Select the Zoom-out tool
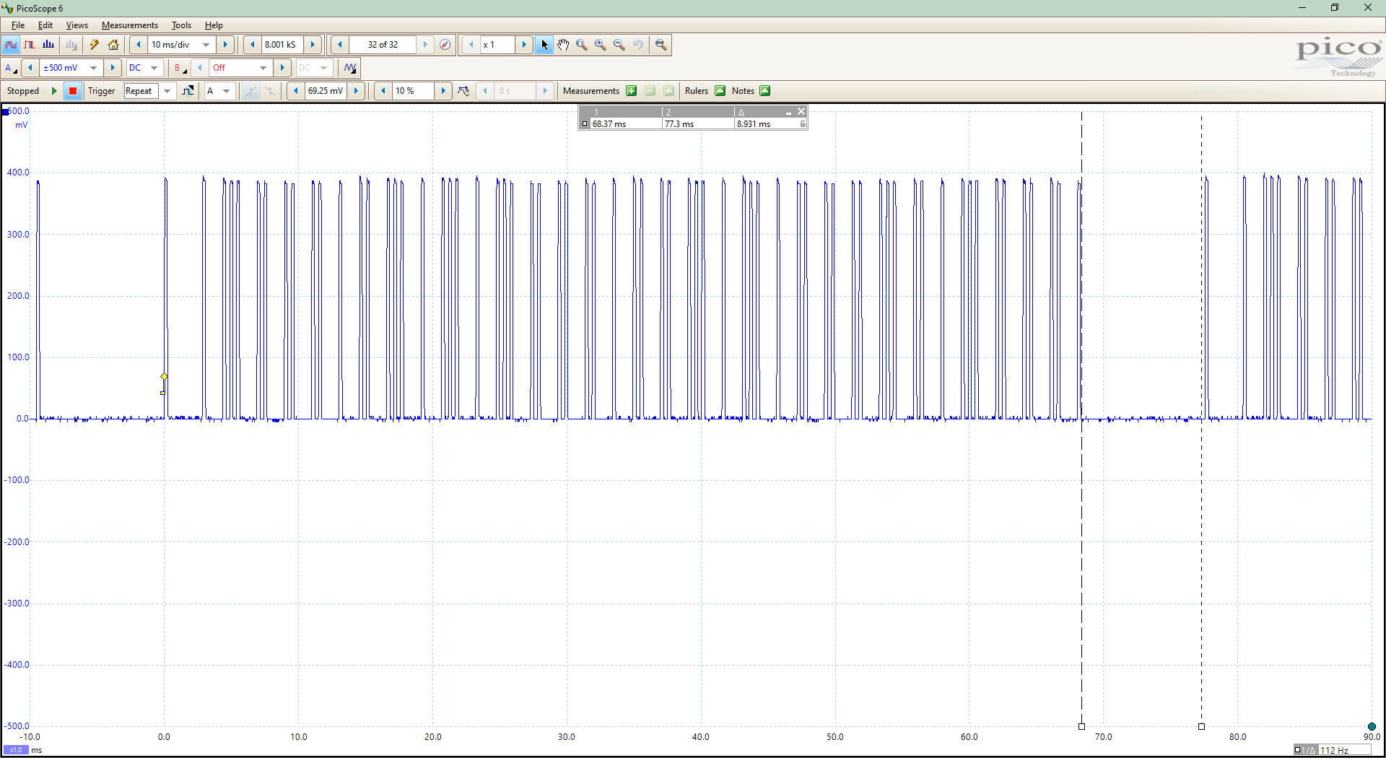The image size is (1386, 758). (x=619, y=45)
